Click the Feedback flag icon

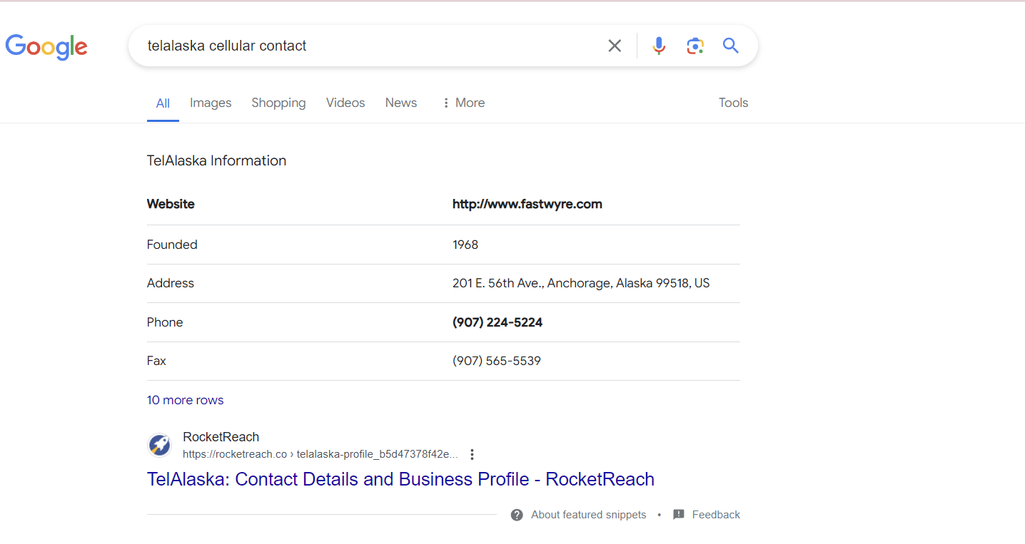(678, 514)
